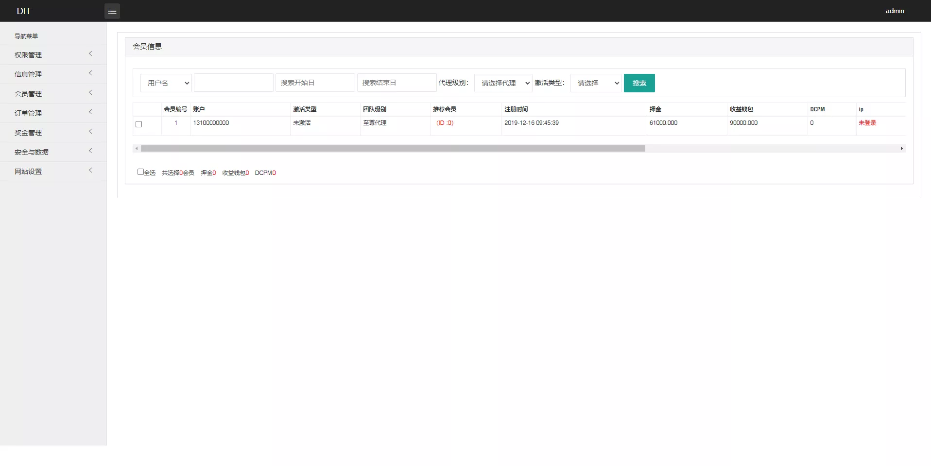Open the 激活类型 请选择 dropdown

click(596, 83)
